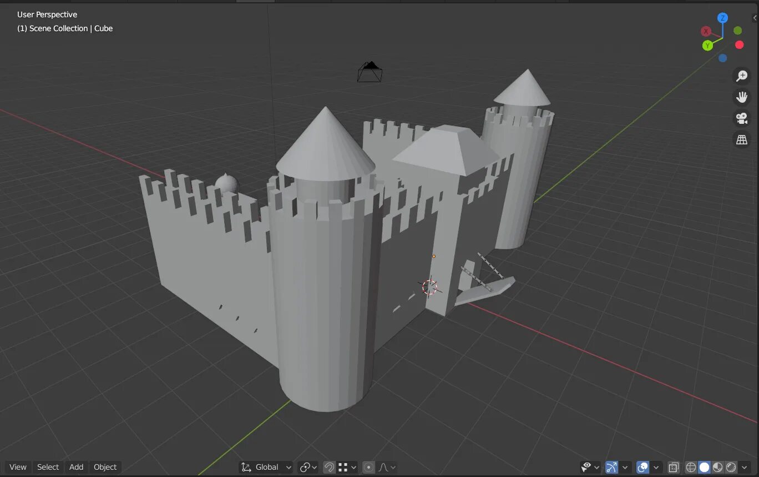Click the dim blue negative Z gizmo dot

point(722,58)
